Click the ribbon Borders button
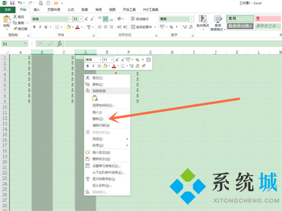 coord(57,27)
